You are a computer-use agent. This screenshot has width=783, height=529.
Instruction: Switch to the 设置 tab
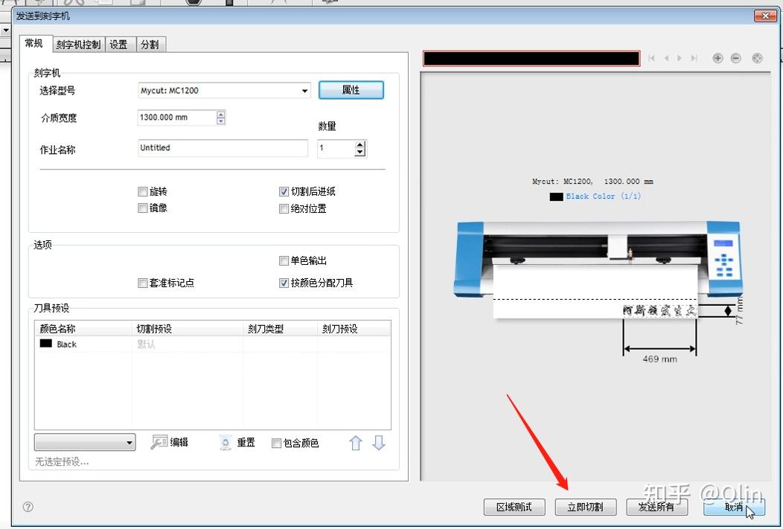point(119,44)
